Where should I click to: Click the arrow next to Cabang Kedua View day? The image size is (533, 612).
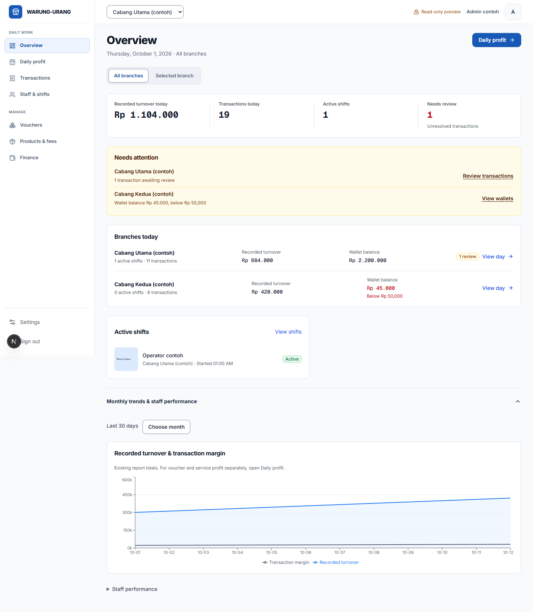point(511,288)
